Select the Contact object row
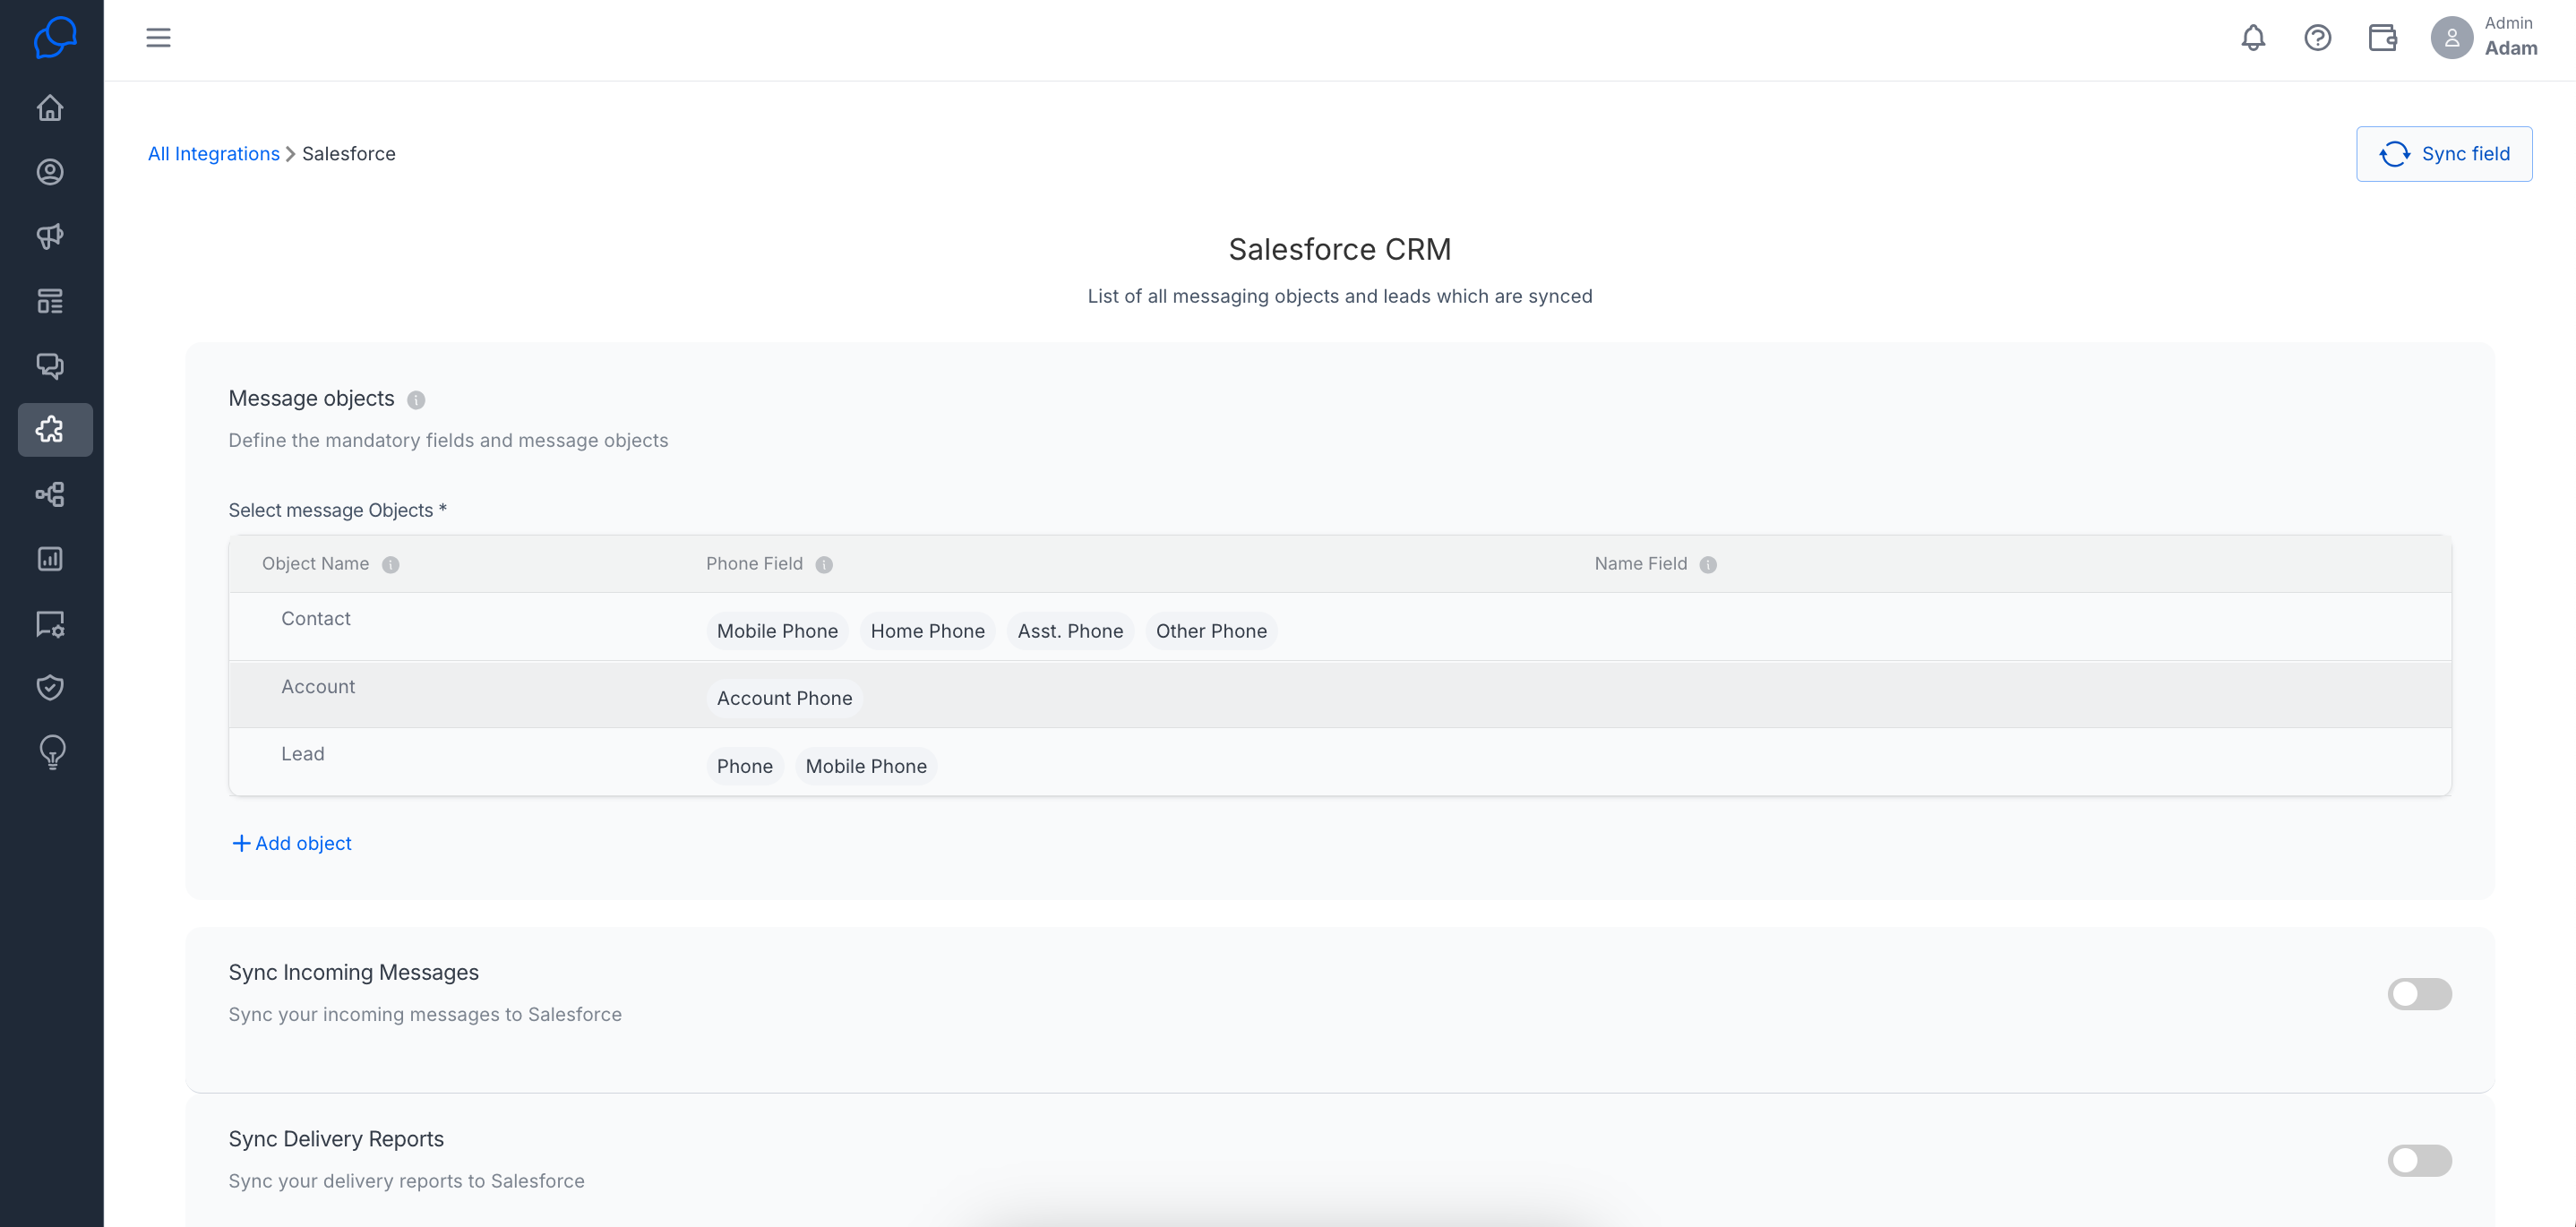This screenshot has width=2576, height=1227. (1340, 627)
